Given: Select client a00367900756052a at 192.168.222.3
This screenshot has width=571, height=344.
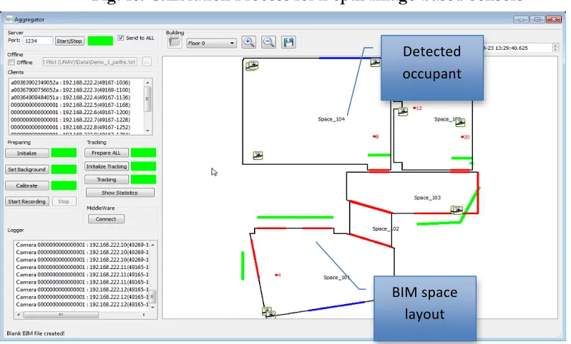Looking at the screenshot, I should click(x=70, y=90).
